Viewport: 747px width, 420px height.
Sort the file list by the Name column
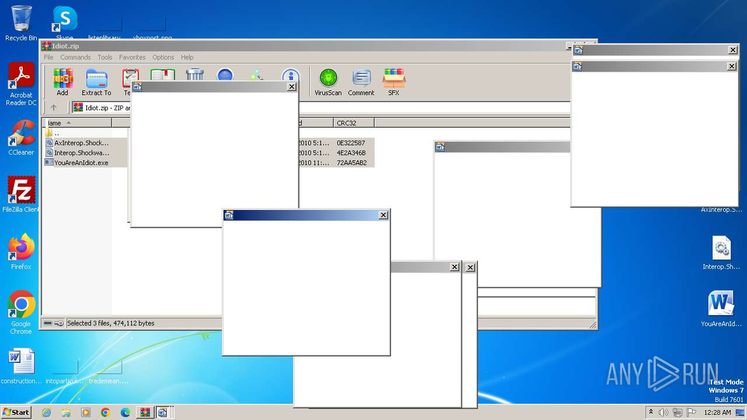(x=78, y=123)
